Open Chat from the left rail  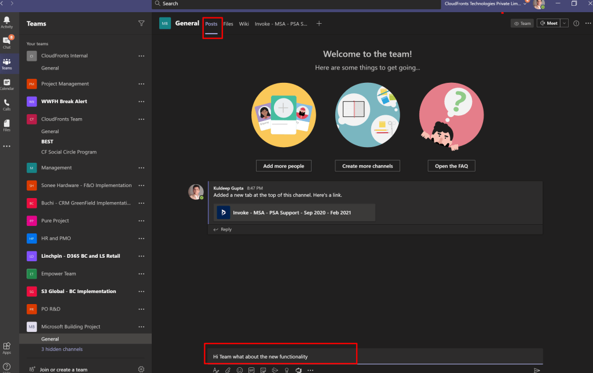coord(7,42)
